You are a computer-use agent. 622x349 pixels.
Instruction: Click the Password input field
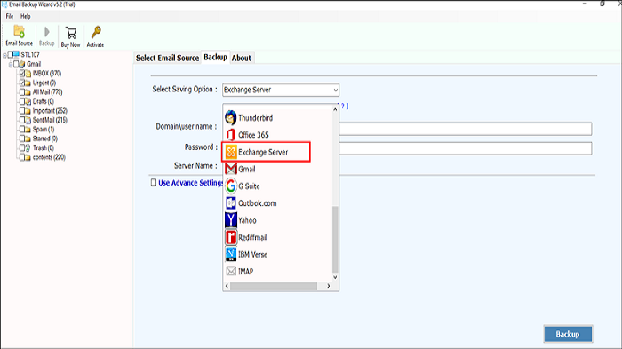tap(466, 148)
